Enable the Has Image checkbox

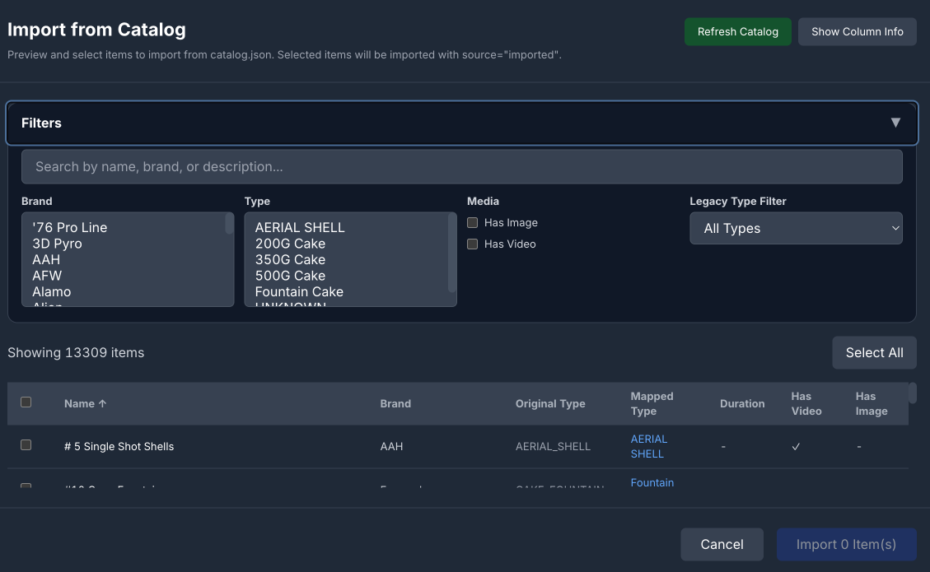pos(472,223)
